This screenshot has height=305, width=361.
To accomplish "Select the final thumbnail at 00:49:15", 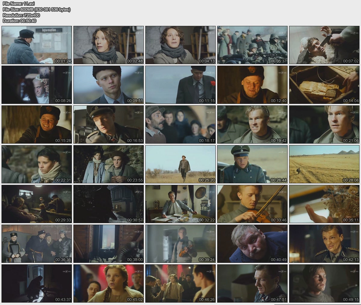I will coord(324,283).
